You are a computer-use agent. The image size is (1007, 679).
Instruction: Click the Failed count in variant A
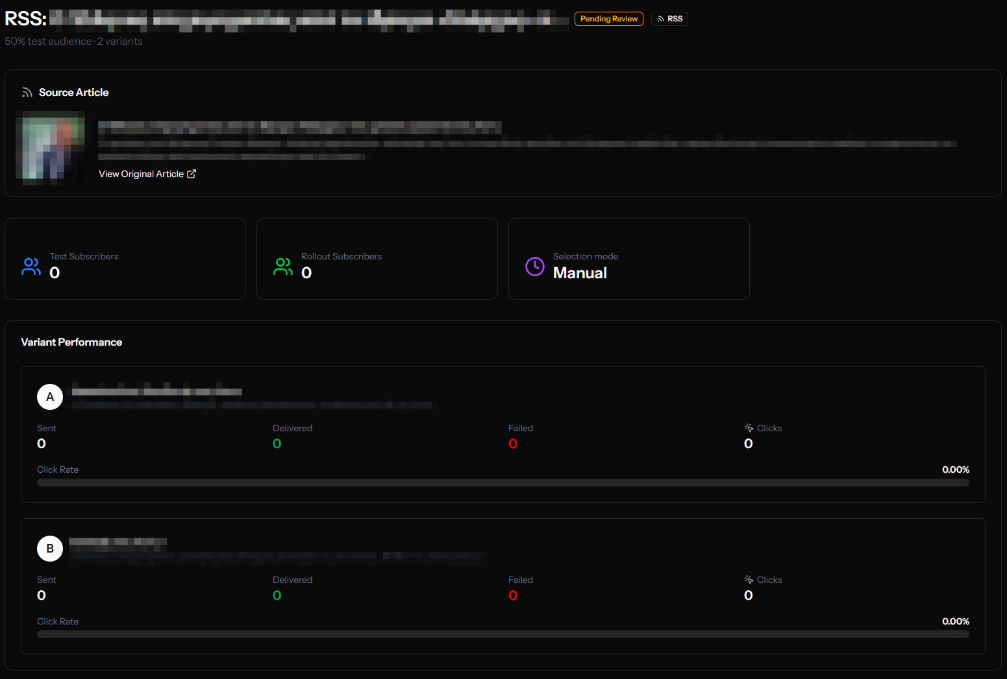(x=513, y=444)
